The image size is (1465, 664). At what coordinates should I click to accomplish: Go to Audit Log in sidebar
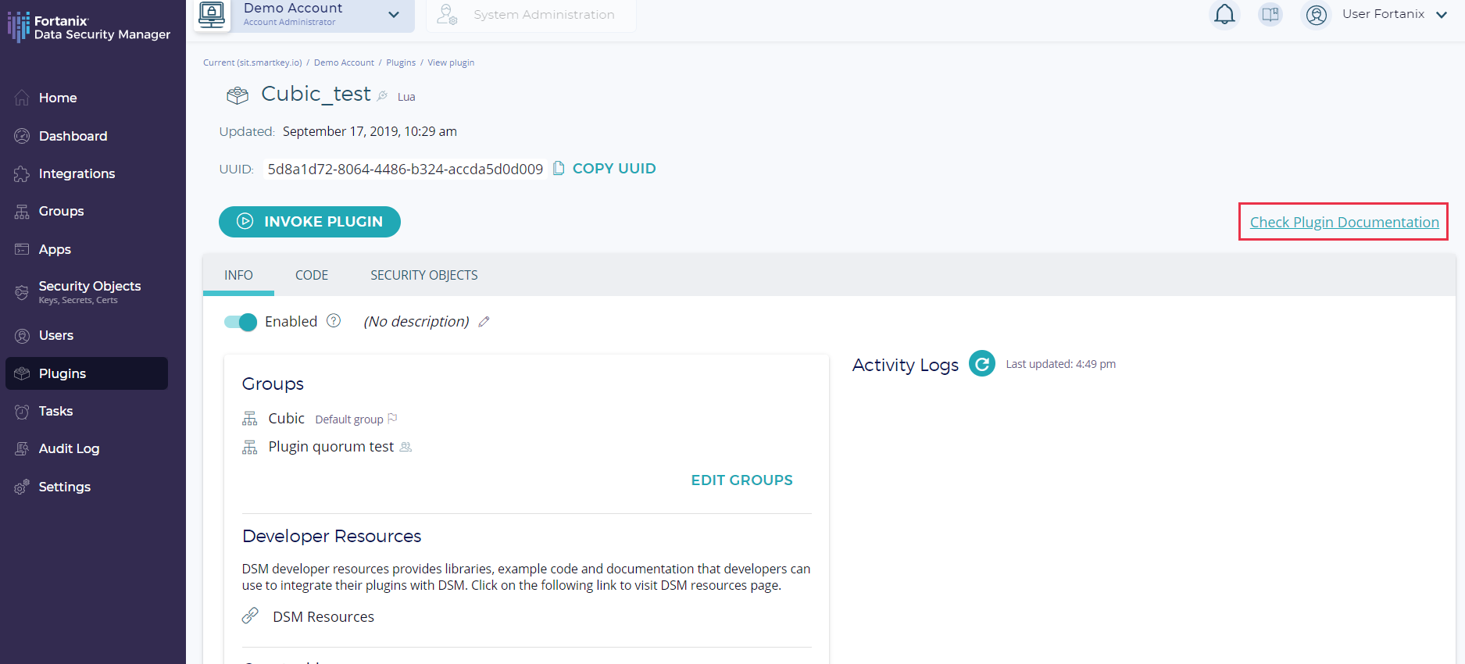coord(69,448)
